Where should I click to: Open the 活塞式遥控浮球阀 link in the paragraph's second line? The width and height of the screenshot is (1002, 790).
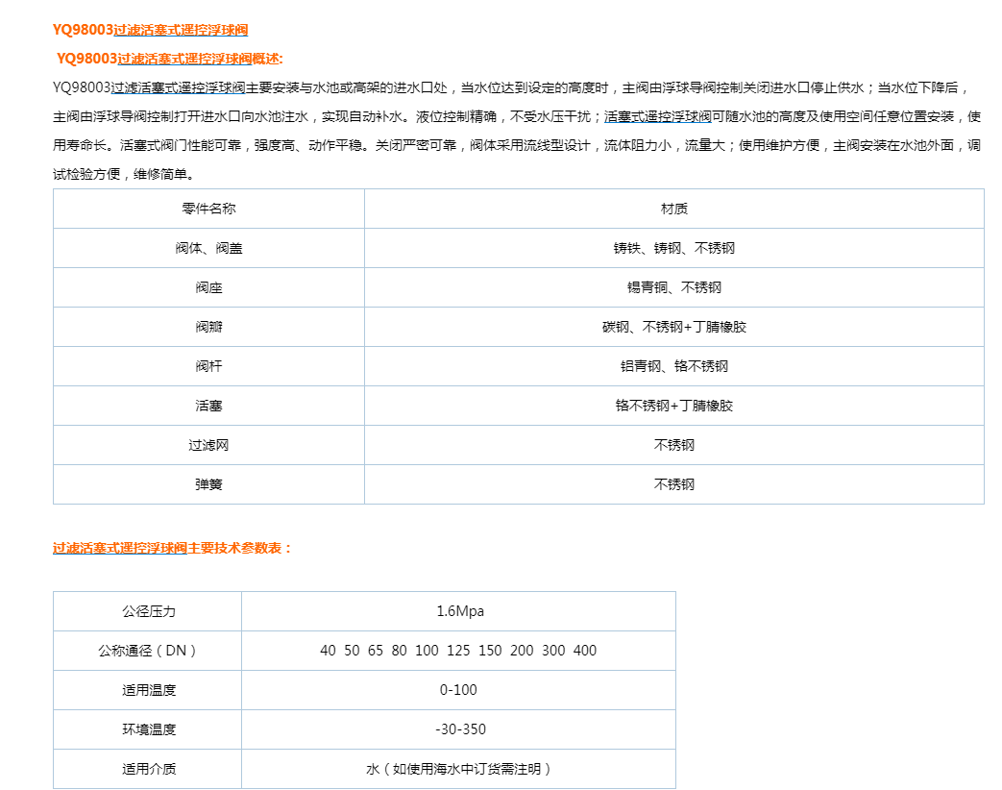tap(658, 117)
